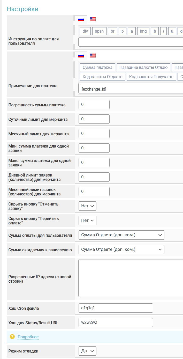This screenshot has width=183, height=359.
Task: Open 'Скрыть кнопку Перейти к оплате' dropdown
Action: [87, 221]
